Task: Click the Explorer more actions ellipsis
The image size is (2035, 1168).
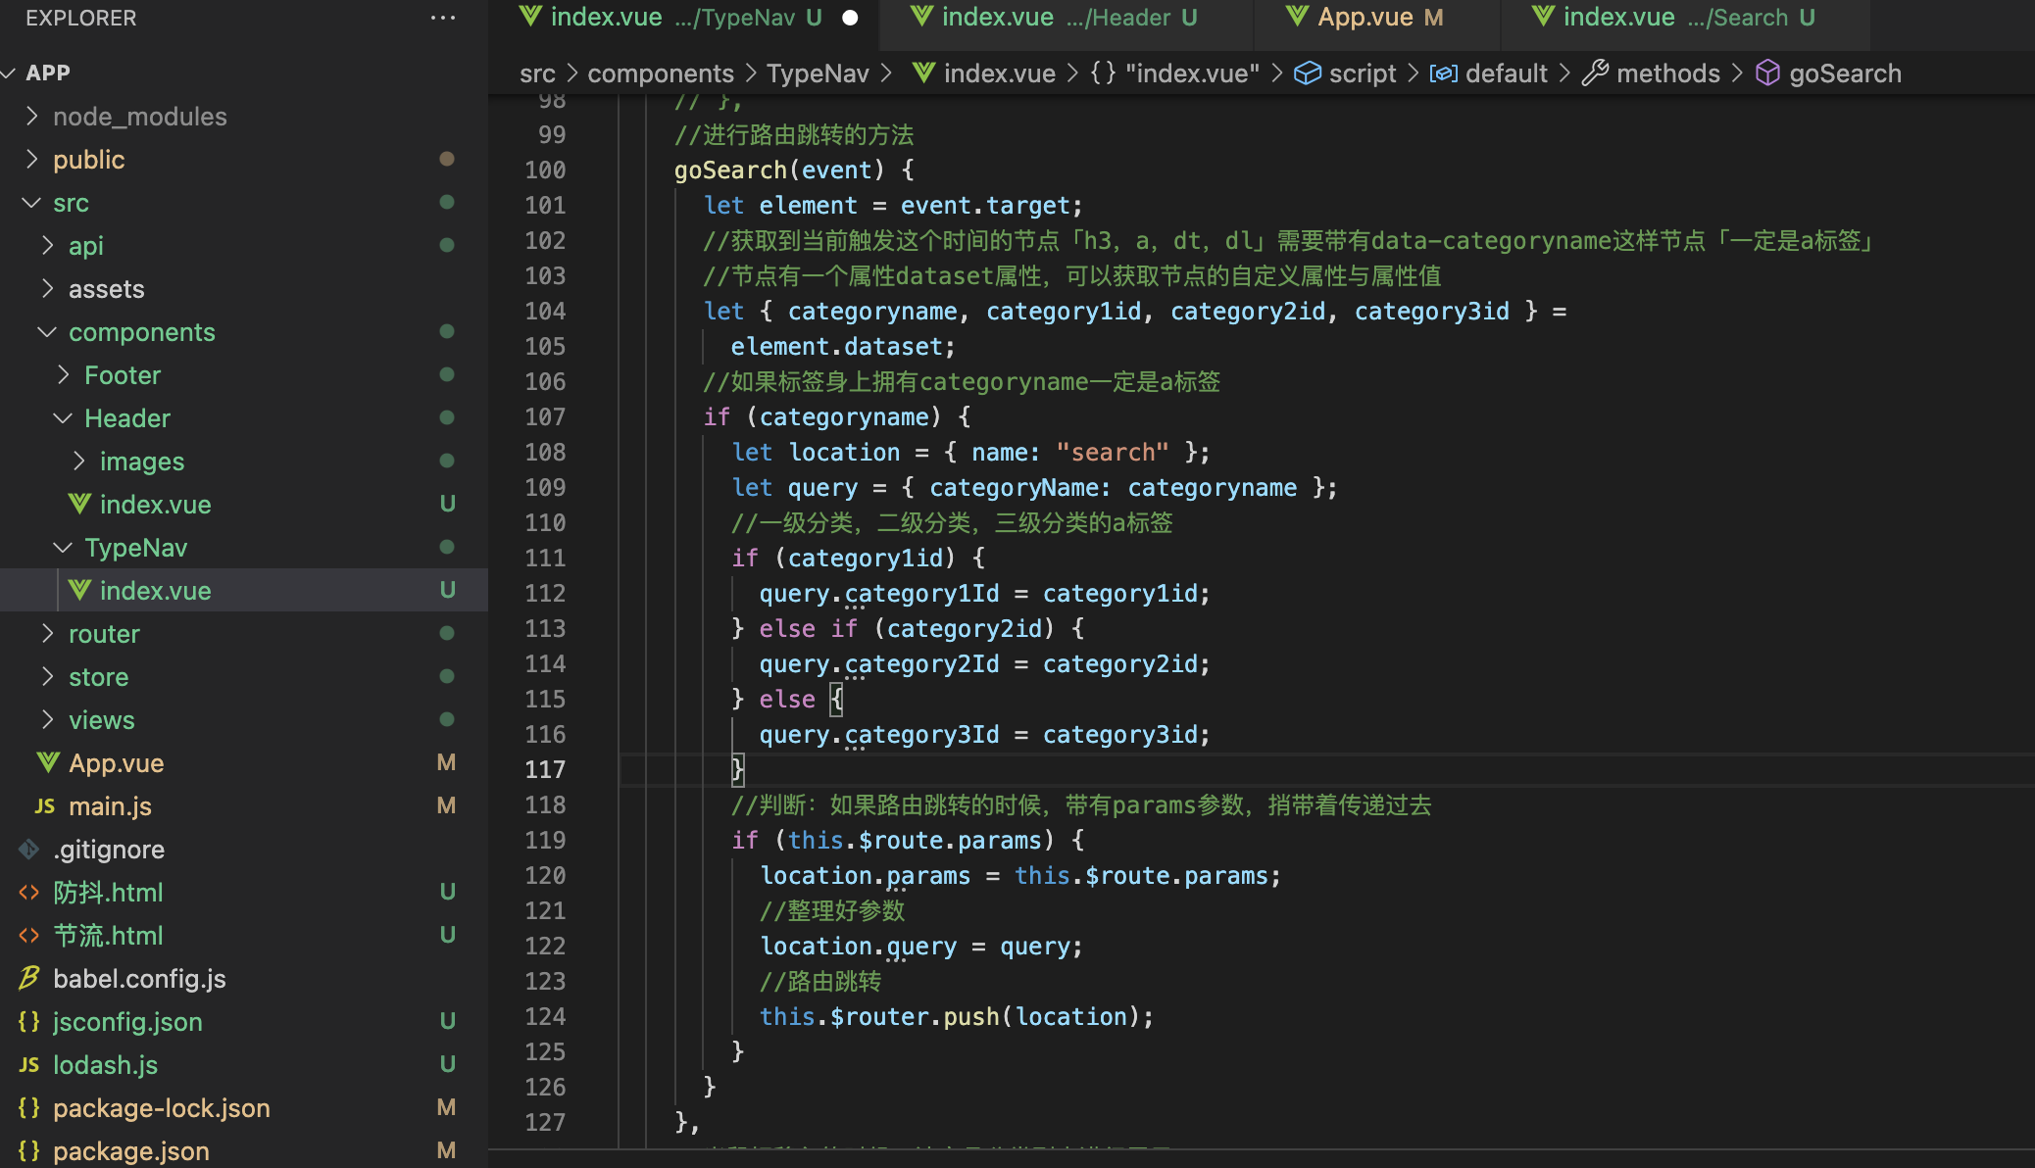Action: pos(442,18)
